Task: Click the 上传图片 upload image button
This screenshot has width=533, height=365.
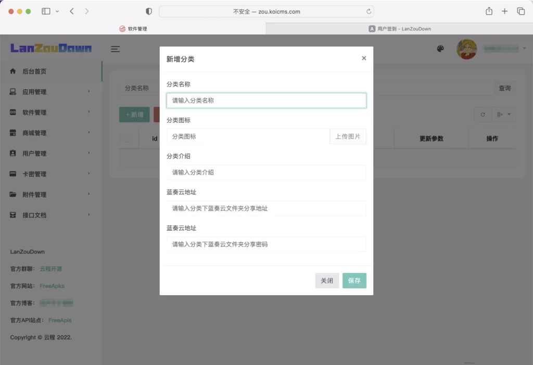Action: 348,136
